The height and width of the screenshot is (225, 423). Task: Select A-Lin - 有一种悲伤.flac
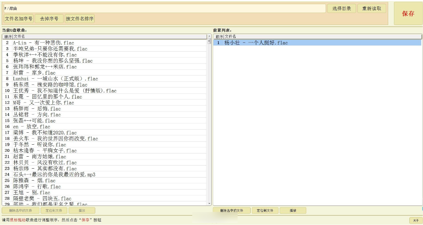click(x=43, y=43)
